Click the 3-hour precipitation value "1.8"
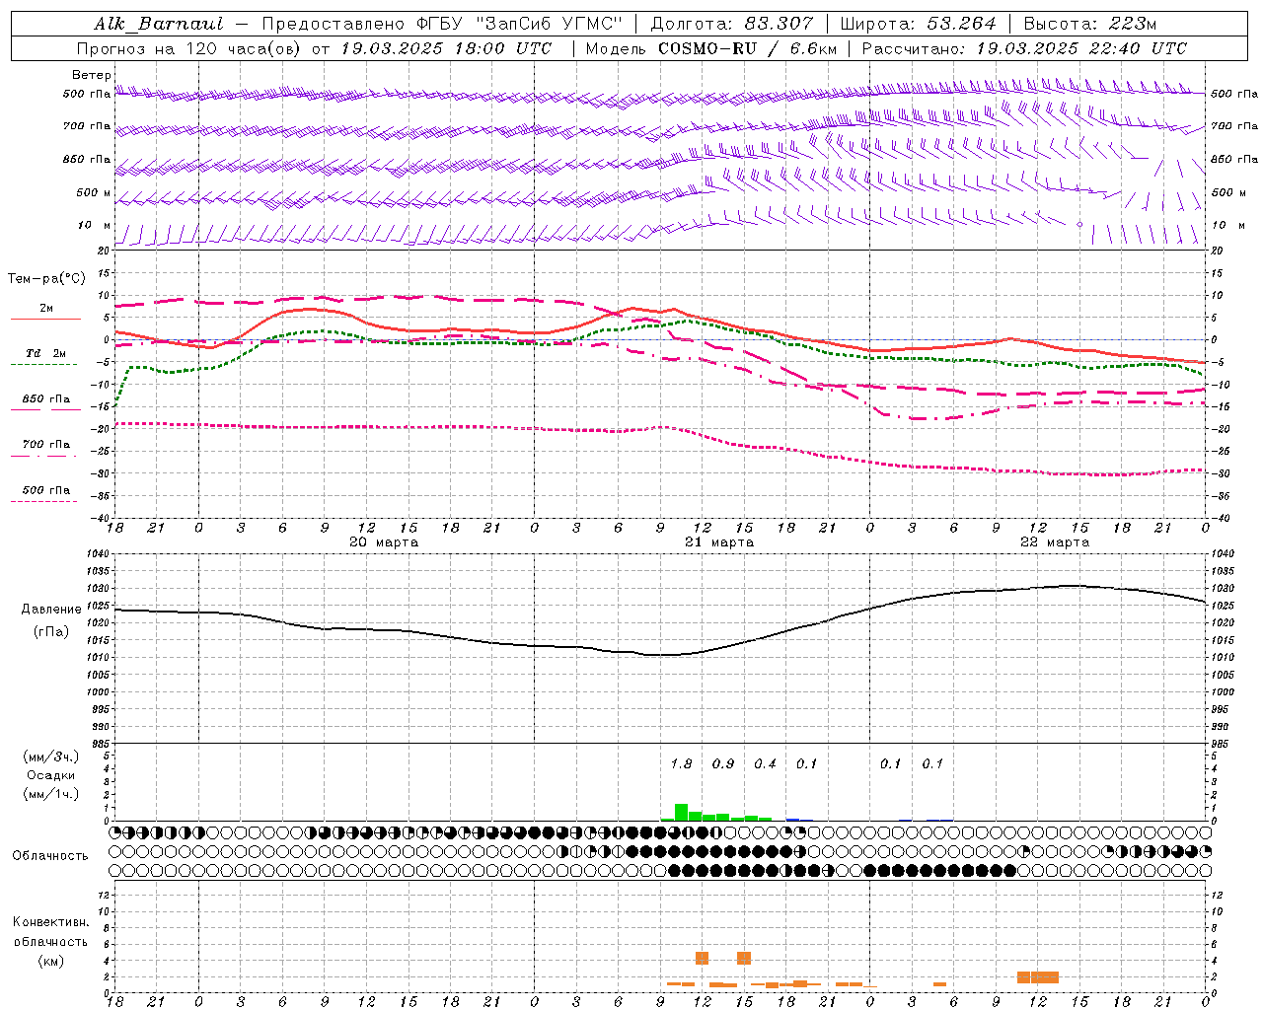Screen dimensions: 1263x1010 pyautogui.click(x=682, y=764)
